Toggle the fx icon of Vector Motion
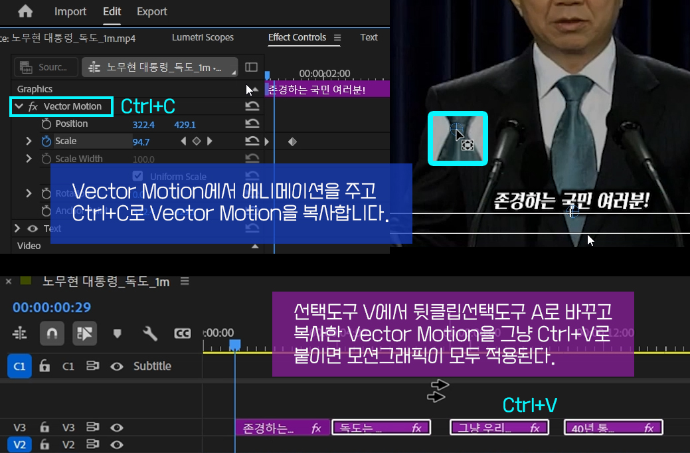This screenshot has height=453, width=690. pos(33,106)
